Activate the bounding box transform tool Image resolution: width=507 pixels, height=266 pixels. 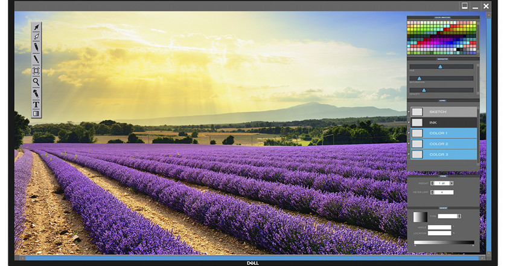[36, 71]
